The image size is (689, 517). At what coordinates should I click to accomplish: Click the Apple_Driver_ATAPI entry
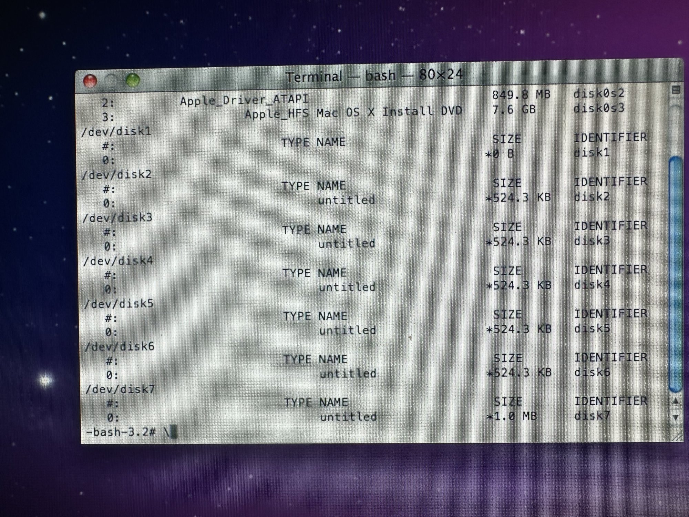244,100
